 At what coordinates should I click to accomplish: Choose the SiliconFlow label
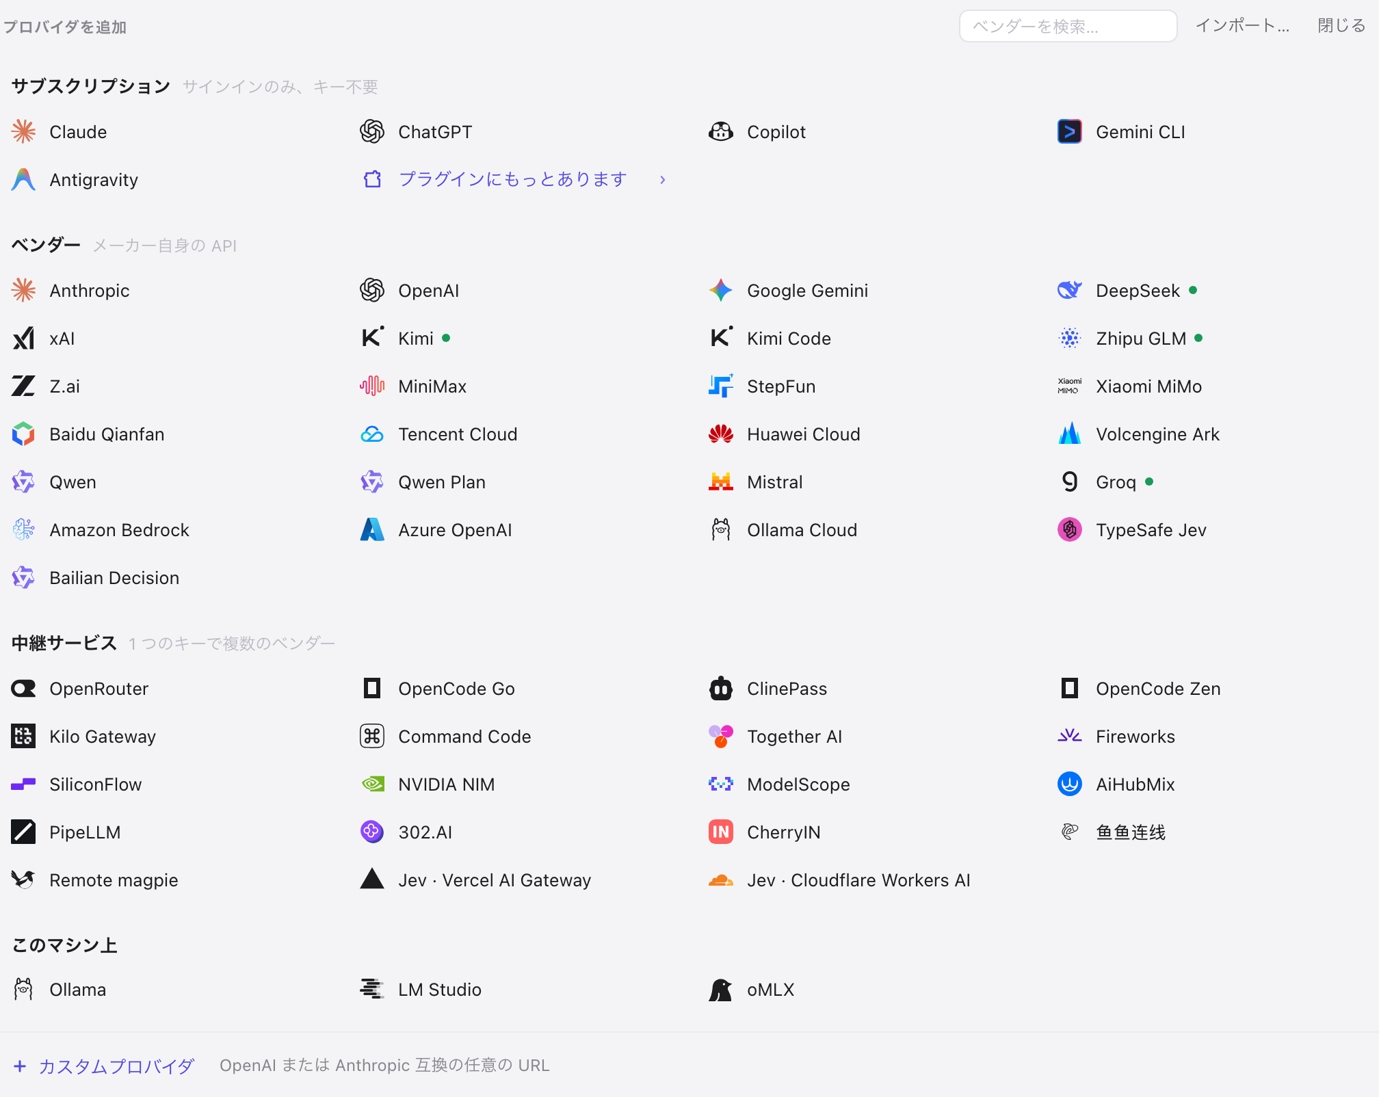point(96,784)
